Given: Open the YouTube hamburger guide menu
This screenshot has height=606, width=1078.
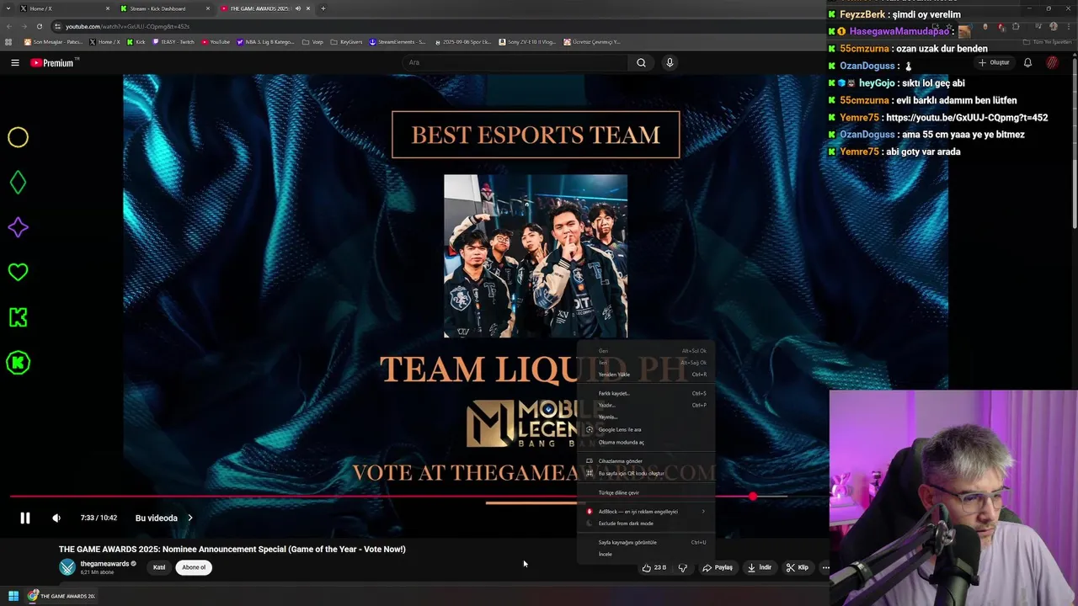Looking at the screenshot, I should [x=14, y=62].
